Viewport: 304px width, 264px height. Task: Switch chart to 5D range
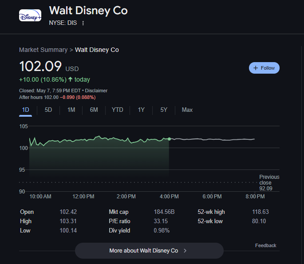click(48, 110)
